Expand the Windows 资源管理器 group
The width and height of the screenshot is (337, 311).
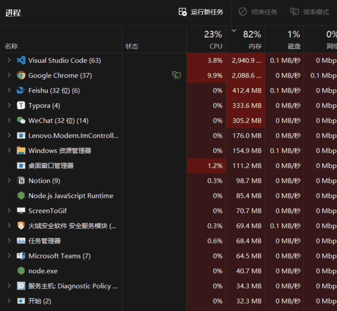click(x=9, y=150)
